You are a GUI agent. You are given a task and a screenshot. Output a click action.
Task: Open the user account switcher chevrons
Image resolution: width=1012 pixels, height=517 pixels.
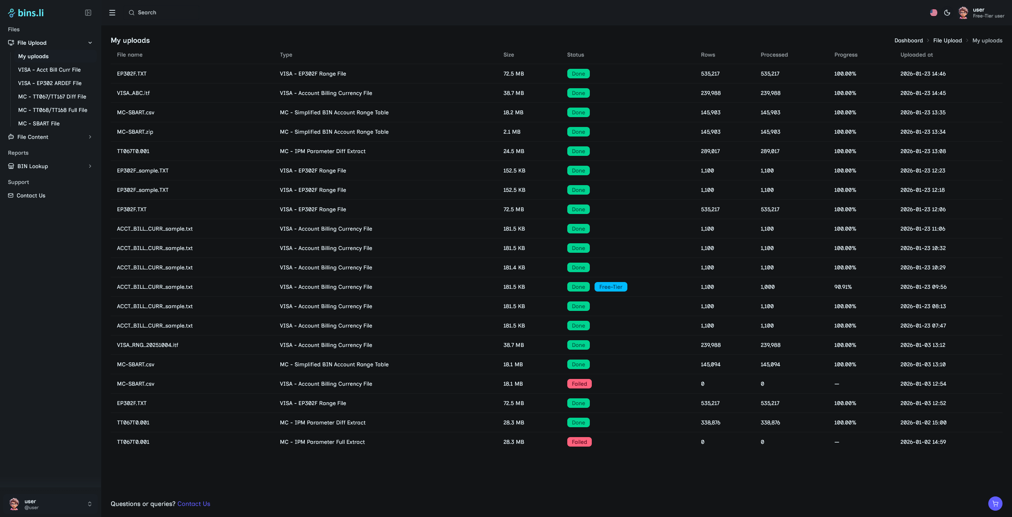coord(90,504)
